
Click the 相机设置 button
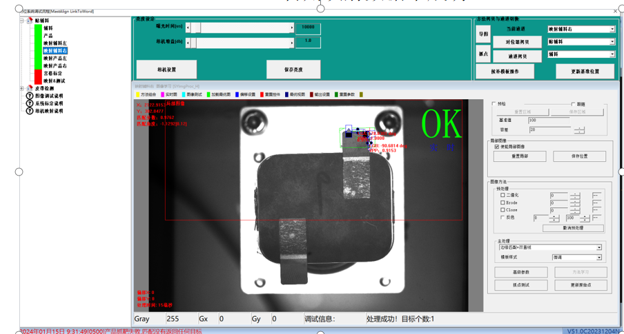166,70
